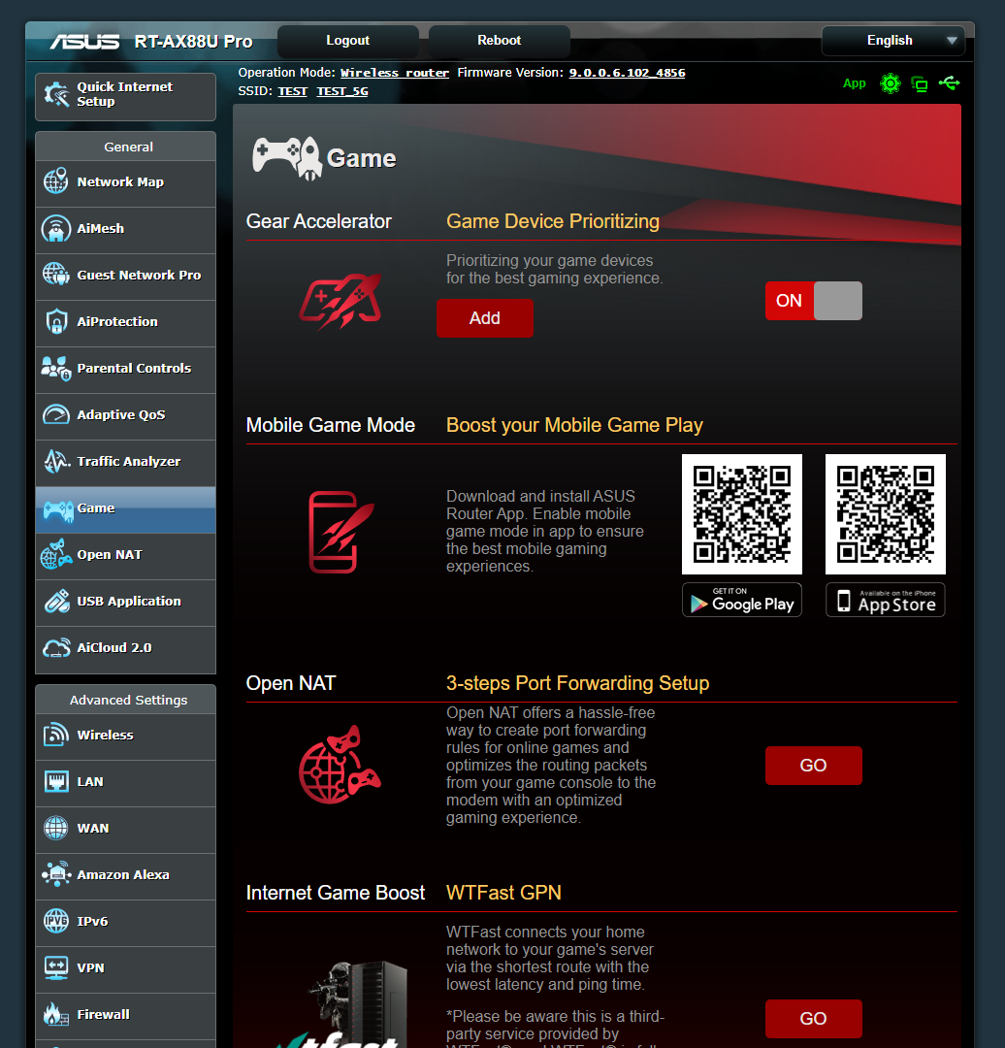Open Adaptive QoS menu item
This screenshot has height=1048, width=1005.
tap(126, 415)
